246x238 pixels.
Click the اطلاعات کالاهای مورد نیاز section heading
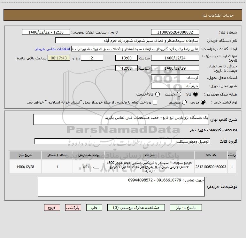click(x=213, y=130)
